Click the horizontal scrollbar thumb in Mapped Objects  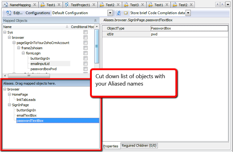coord(29,76)
